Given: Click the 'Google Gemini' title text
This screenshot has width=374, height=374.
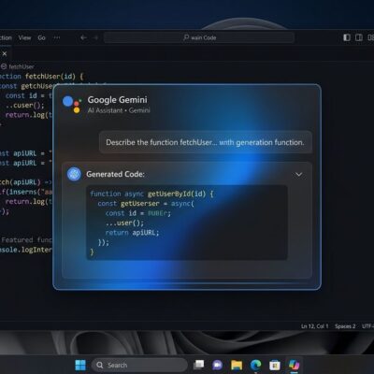Looking at the screenshot, I should point(117,100).
